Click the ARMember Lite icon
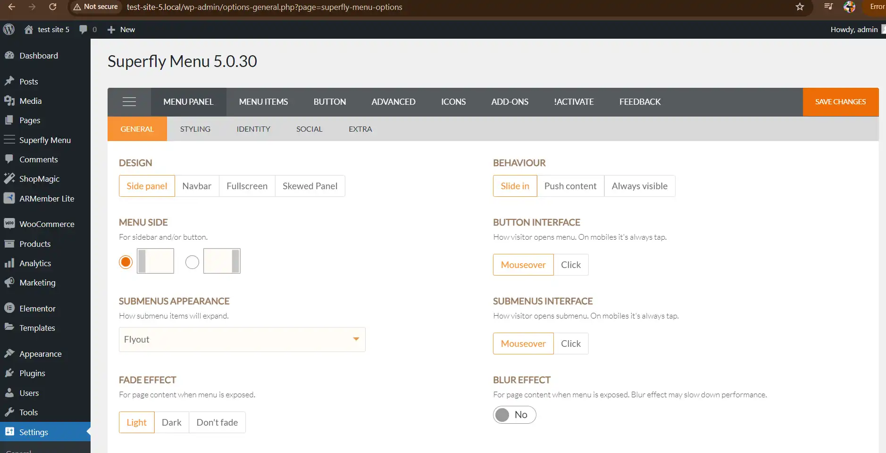This screenshot has height=453, width=886. (x=9, y=198)
